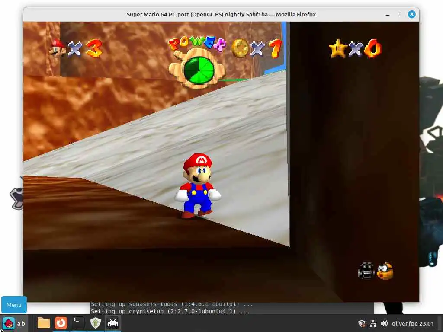The image size is (443, 332).
Task: Close the Super Mario 64 window
Action: point(412,14)
